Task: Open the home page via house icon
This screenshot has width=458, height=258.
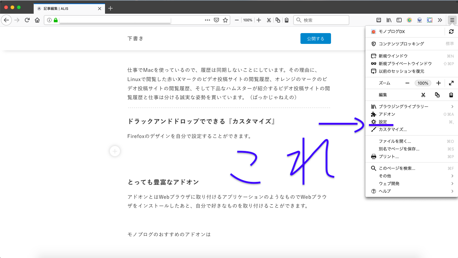Action: coord(37,20)
